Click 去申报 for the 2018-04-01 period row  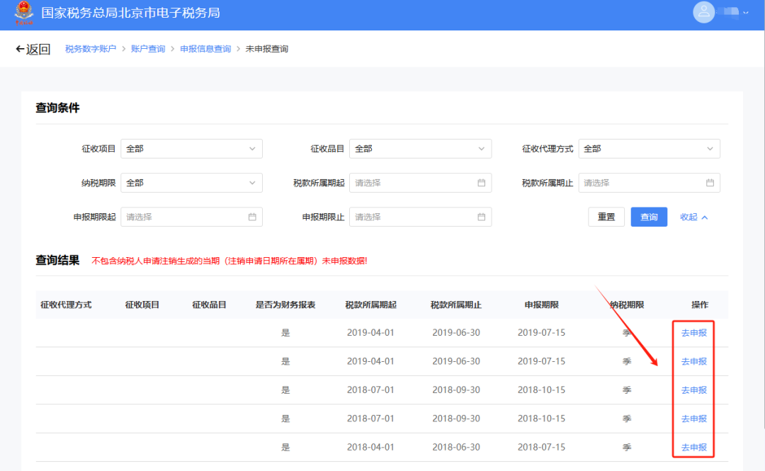tap(693, 447)
